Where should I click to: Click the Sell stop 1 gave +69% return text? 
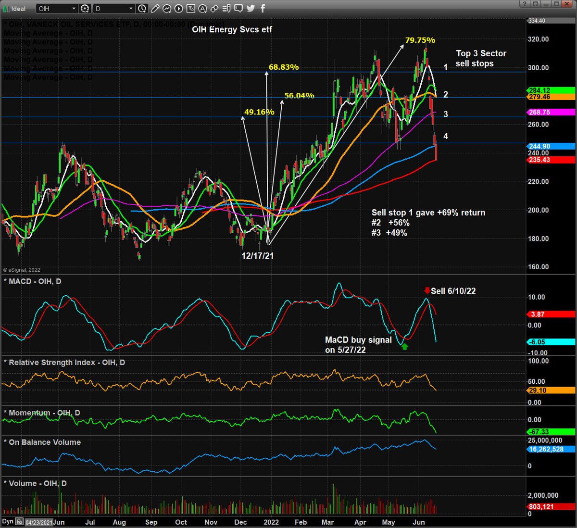tap(428, 213)
